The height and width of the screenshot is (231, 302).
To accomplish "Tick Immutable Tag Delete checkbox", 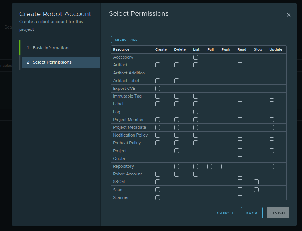I will click(177, 96).
